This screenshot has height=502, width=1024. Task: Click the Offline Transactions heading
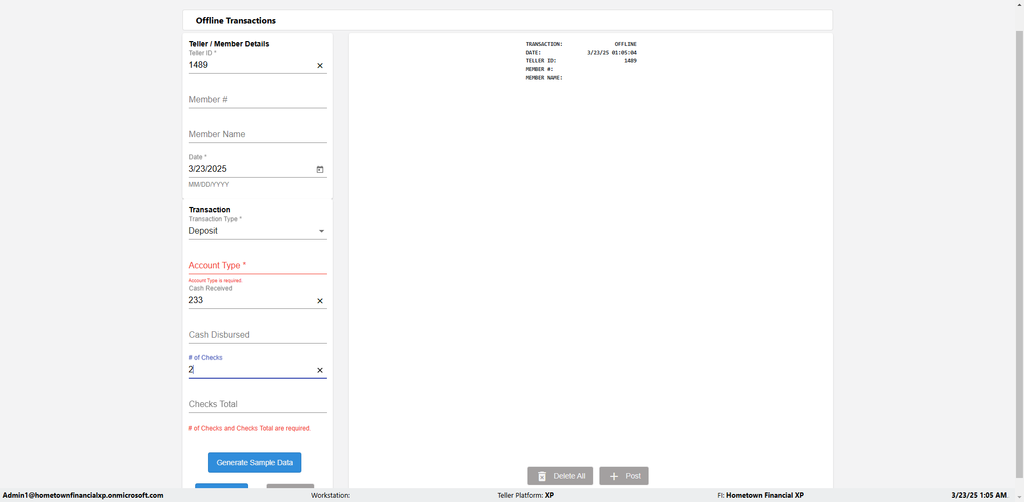236,21
